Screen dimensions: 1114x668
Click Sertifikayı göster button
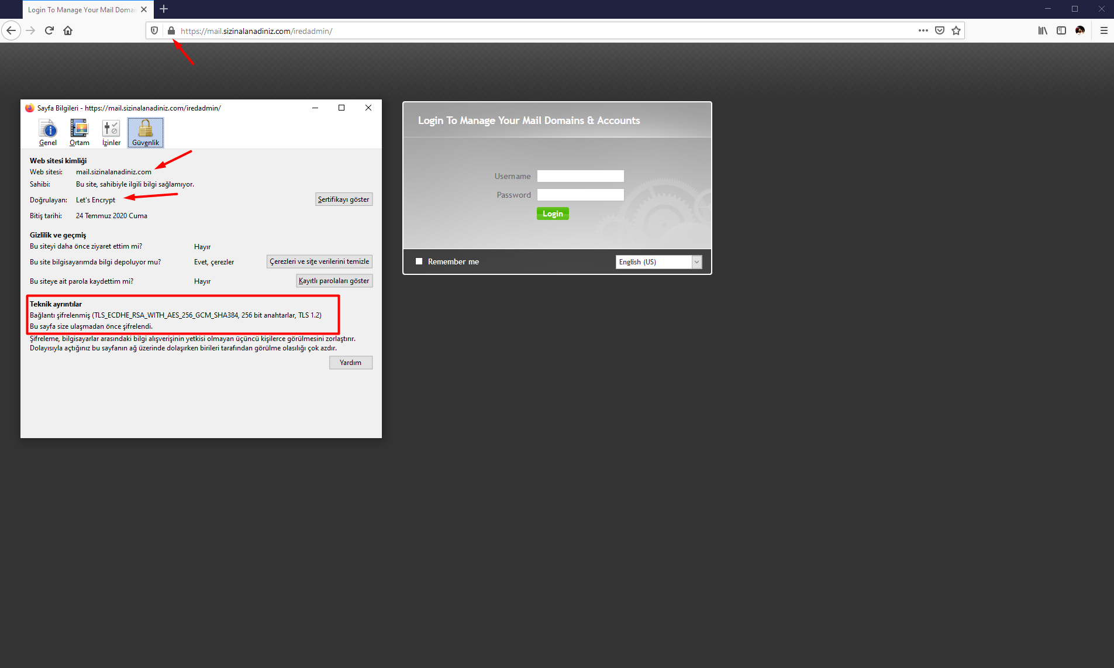(344, 199)
